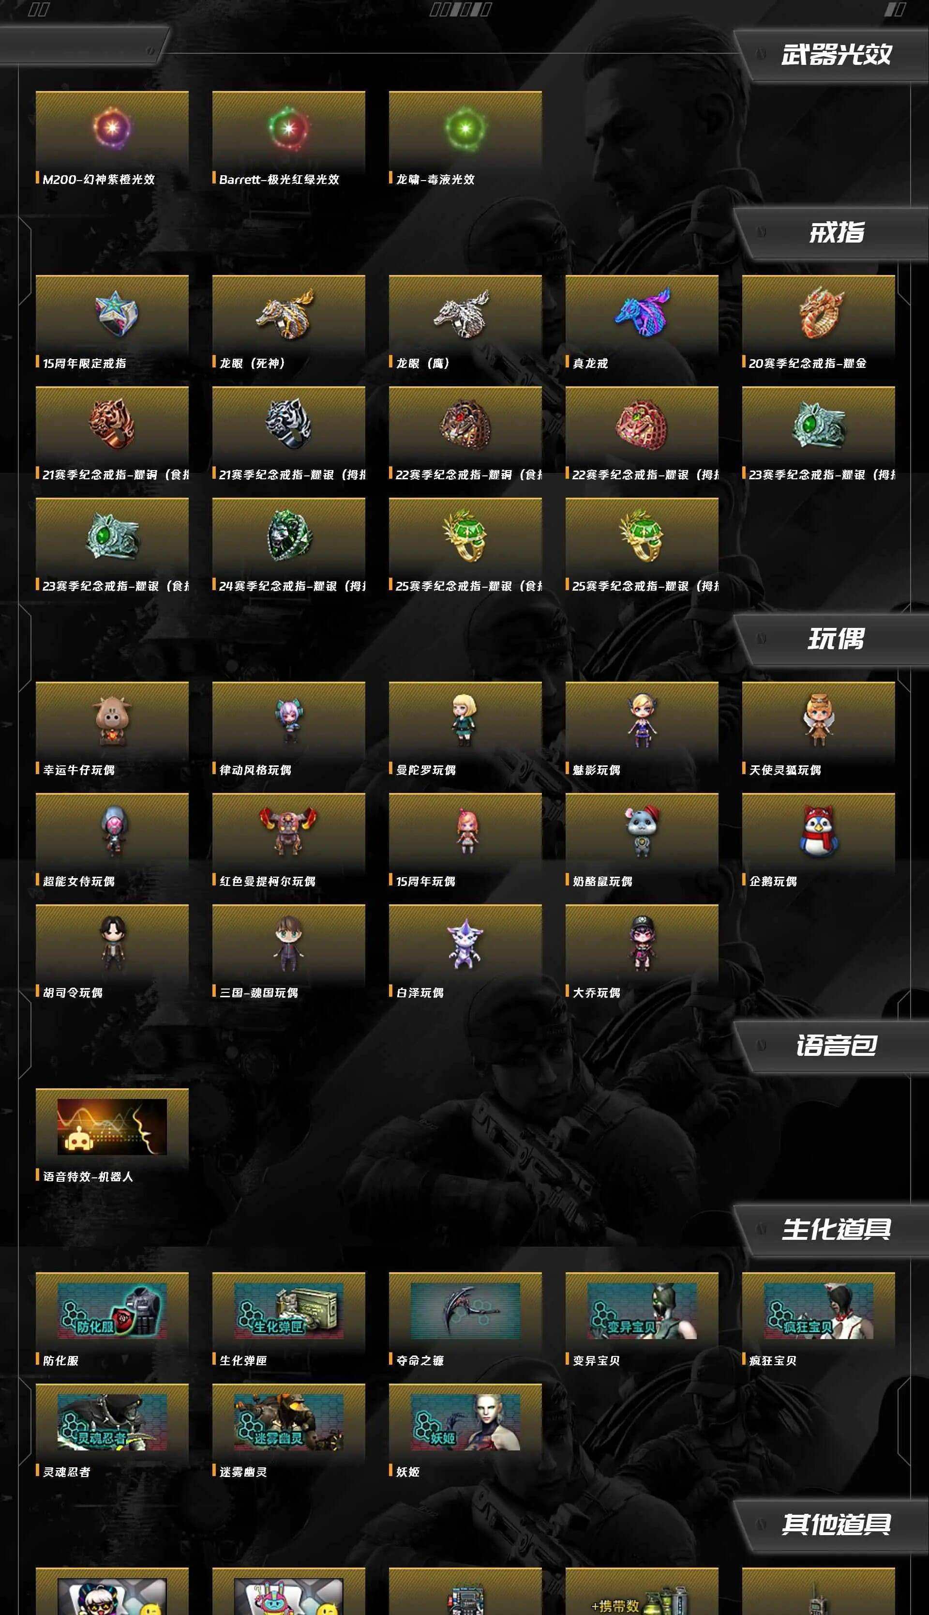
Task: Open the 玩偶 category header
Action: [836, 639]
